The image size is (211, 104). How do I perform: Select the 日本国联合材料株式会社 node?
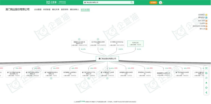pos(117,44)
